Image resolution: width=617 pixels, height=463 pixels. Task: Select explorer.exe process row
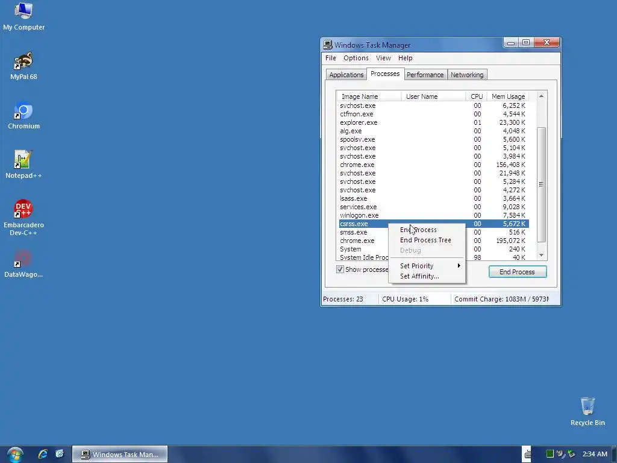click(434, 122)
